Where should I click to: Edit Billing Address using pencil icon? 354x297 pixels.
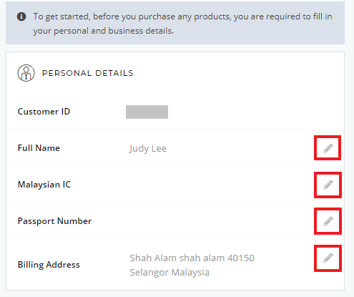(x=328, y=258)
